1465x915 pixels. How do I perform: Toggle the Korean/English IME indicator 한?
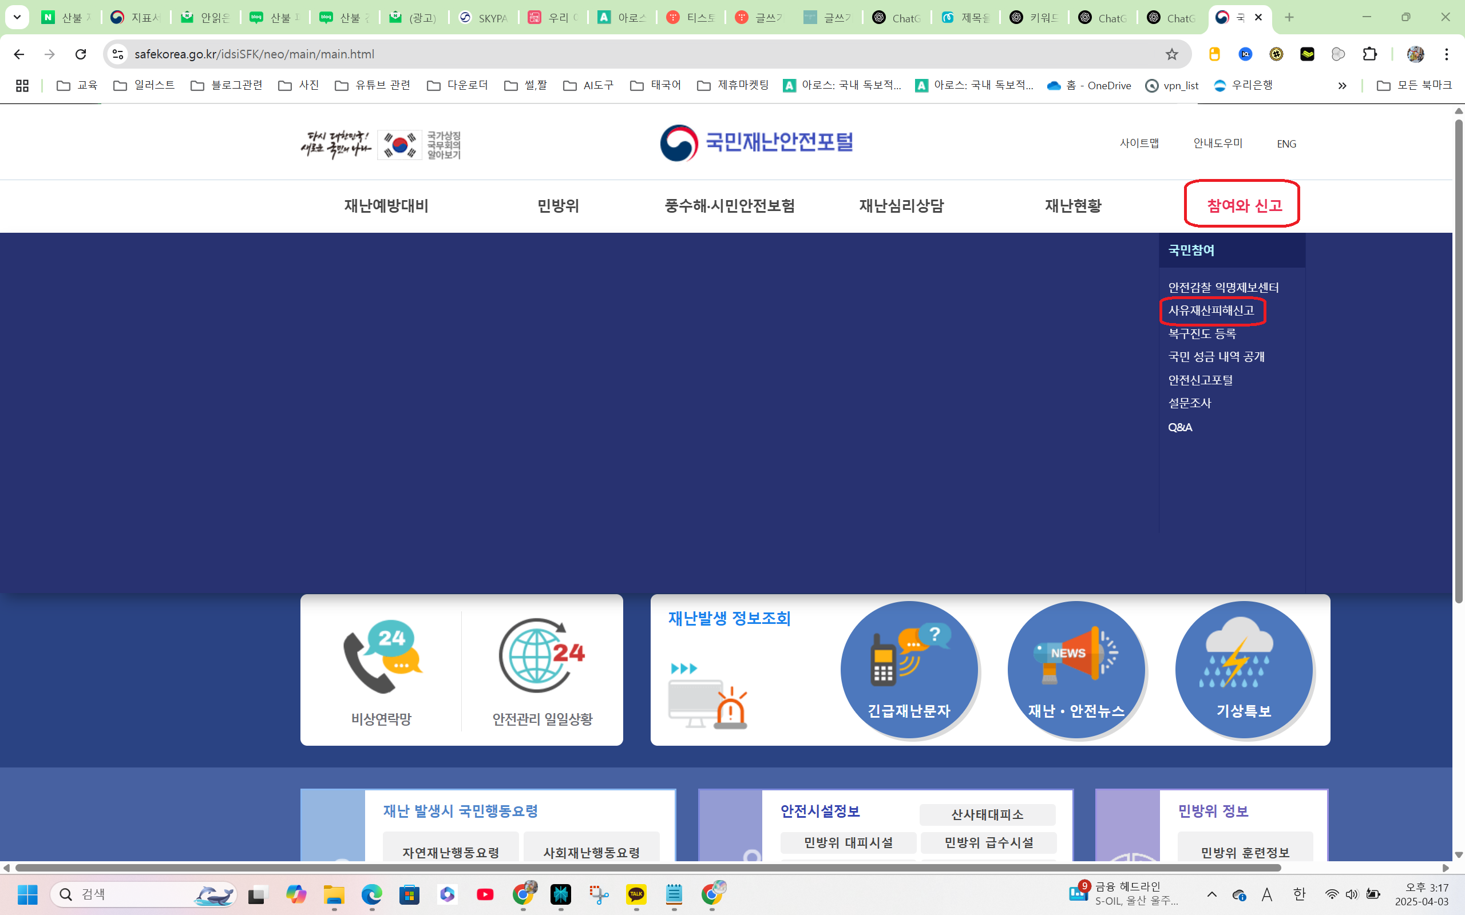click(1299, 894)
